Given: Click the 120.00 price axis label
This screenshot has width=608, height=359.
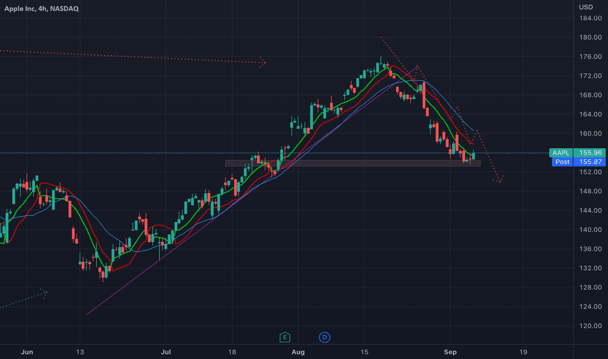Looking at the screenshot, I should tap(590, 326).
